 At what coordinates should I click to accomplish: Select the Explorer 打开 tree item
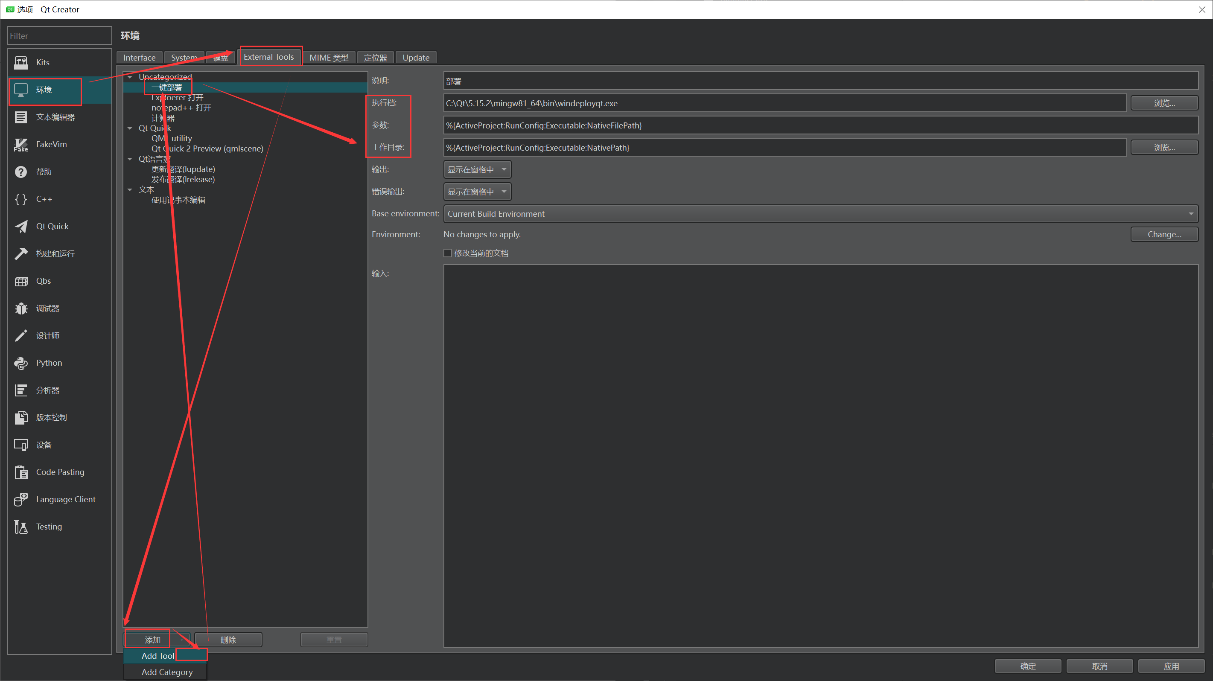tap(178, 97)
